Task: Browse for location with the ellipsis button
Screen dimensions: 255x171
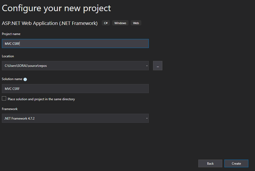Action: (158, 66)
